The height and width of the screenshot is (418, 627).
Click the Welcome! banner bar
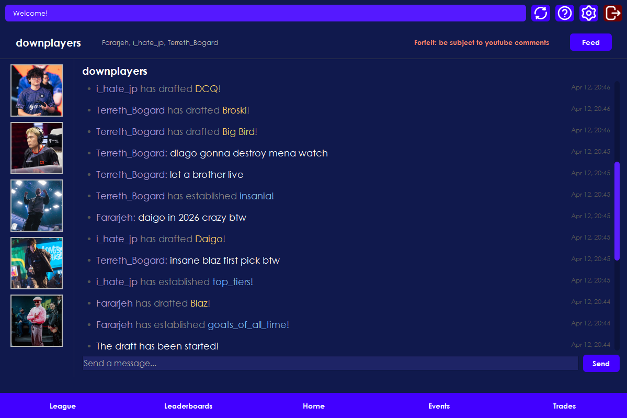(x=266, y=13)
